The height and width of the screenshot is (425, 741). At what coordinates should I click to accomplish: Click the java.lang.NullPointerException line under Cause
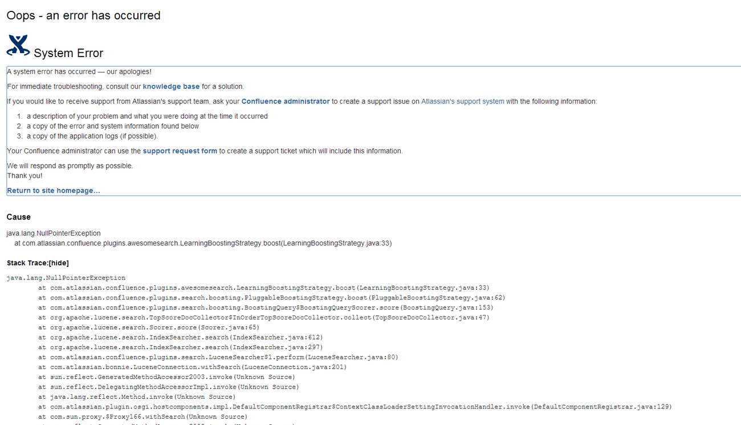pyautogui.click(x=54, y=233)
